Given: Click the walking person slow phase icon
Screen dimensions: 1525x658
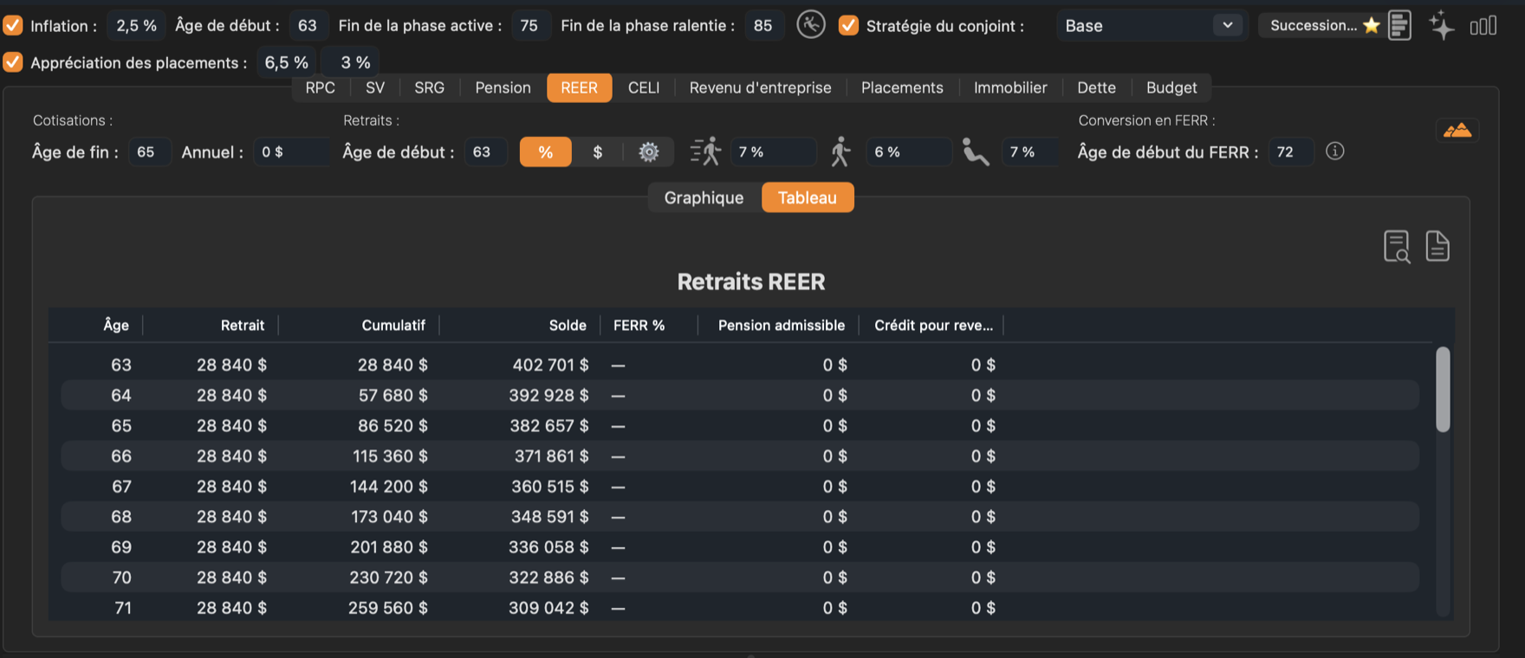Looking at the screenshot, I should [840, 152].
